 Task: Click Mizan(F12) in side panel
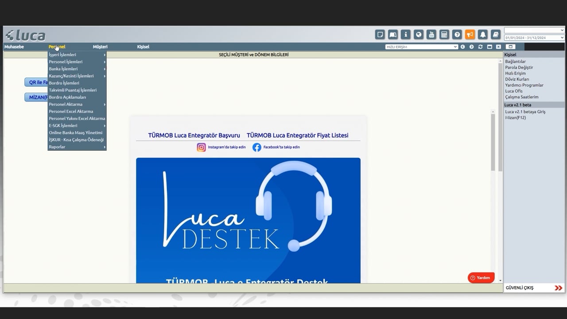[x=516, y=117]
